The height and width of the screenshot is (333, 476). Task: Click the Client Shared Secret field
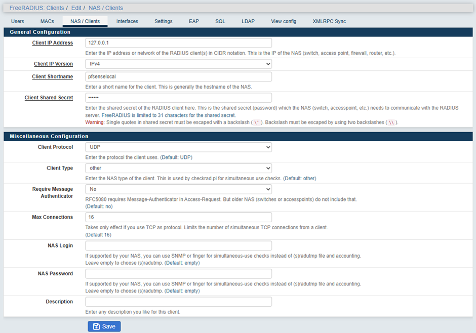[178, 98]
